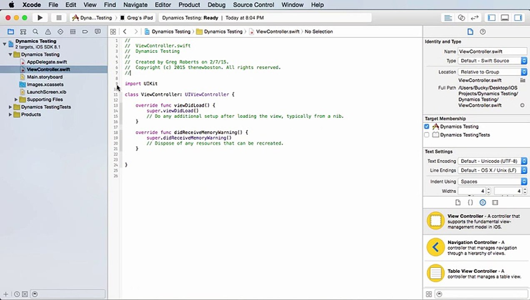Screen dimensions: 530x300
Task: Show the Find navigator
Action: (35, 32)
